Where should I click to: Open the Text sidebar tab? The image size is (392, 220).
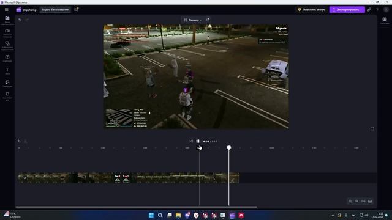(7, 71)
